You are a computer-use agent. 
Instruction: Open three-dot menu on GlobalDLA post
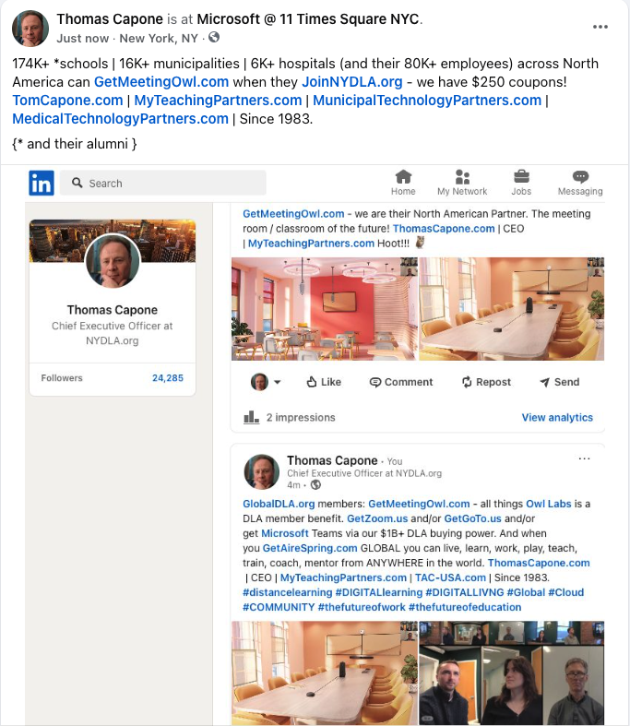pyautogui.click(x=584, y=458)
